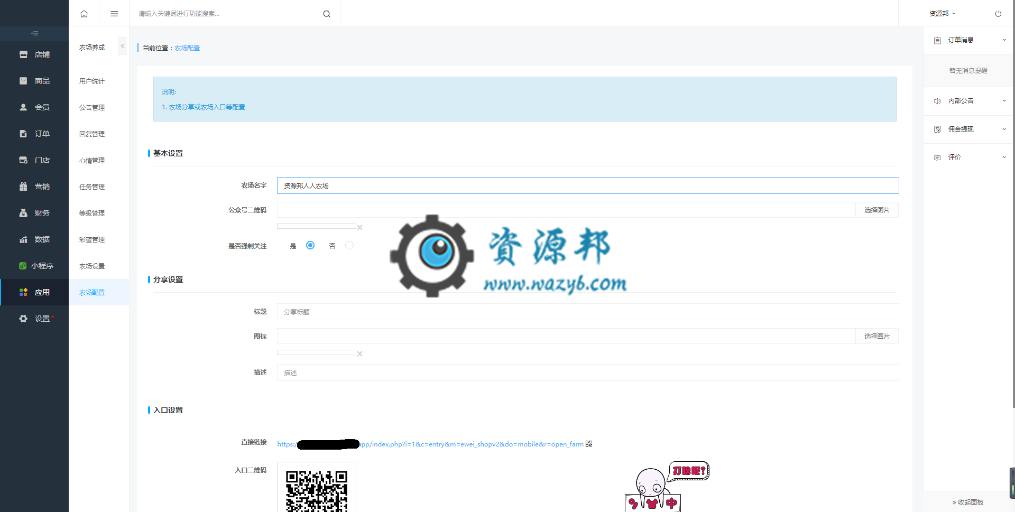Expand the 内部公告 panel chevron
Screen dimensions: 1015x512
(1004, 100)
